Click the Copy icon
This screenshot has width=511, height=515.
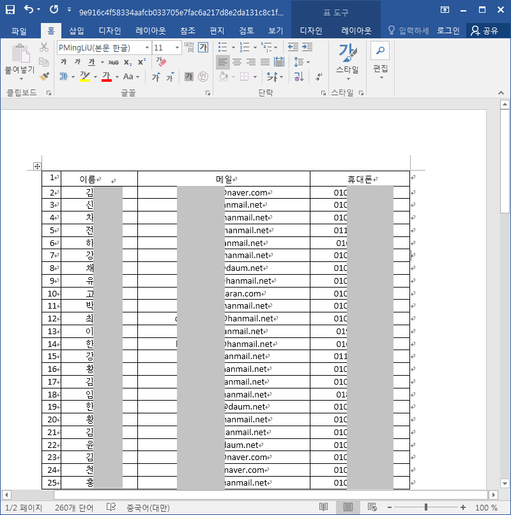click(43, 62)
